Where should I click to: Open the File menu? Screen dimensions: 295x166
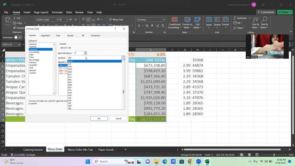pos(6,12)
